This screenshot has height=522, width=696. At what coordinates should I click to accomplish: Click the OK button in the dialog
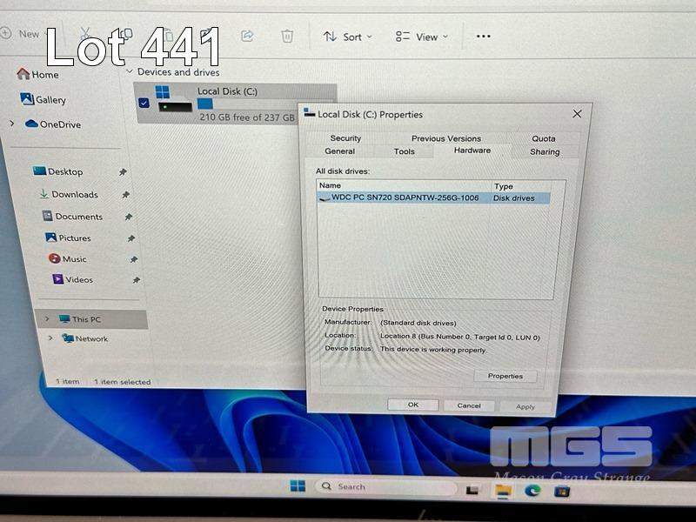click(412, 405)
